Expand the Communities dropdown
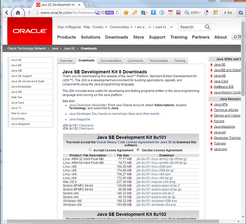Image resolution: width=246 pixels, height=224 pixels. coord(121,27)
